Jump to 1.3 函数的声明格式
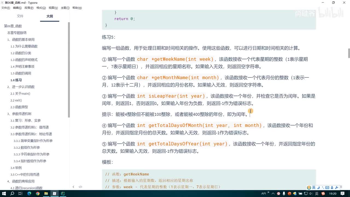Image resolution: width=350 pixels, height=197 pixels. pos(24,60)
